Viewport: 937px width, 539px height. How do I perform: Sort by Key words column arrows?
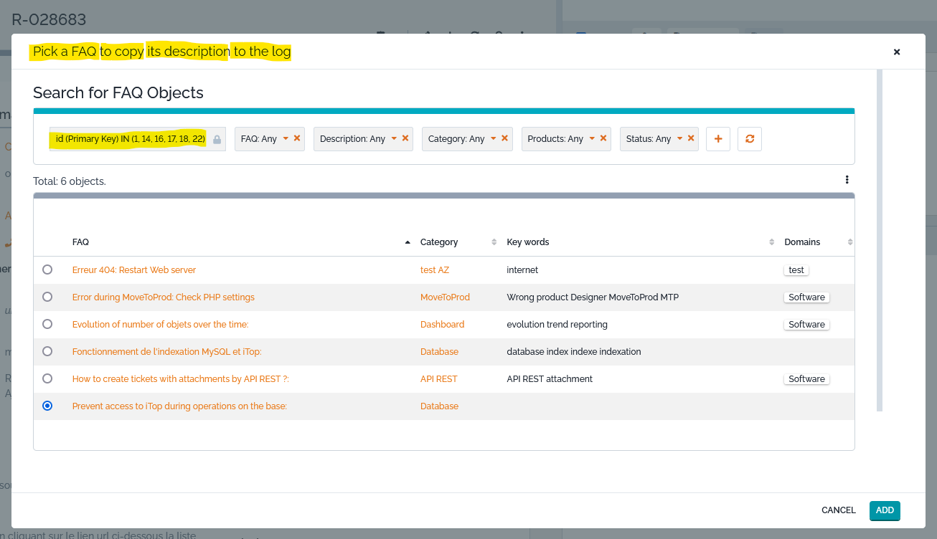pyautogui.click(x=771, y=242)
